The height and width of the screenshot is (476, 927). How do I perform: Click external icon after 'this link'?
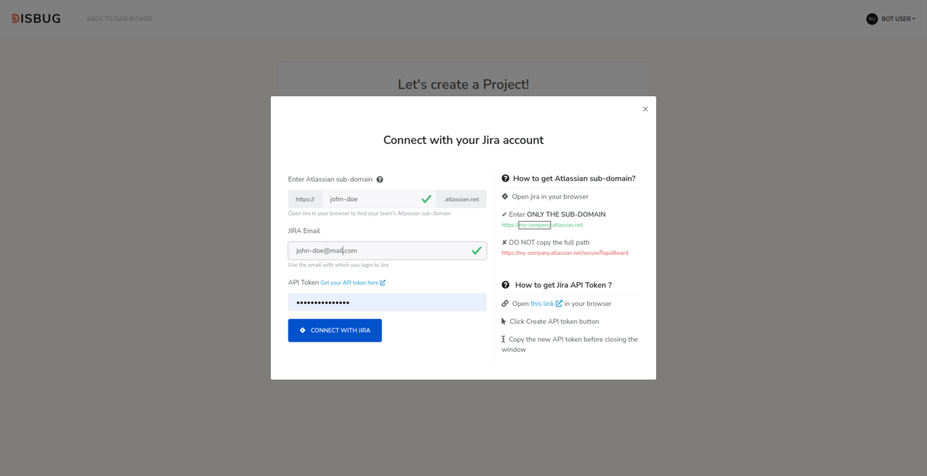[559, 304]
